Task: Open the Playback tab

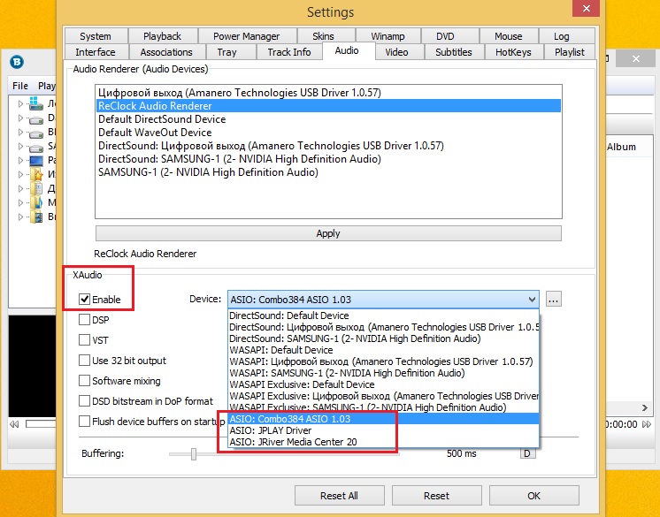Action: tap(163, 36)
